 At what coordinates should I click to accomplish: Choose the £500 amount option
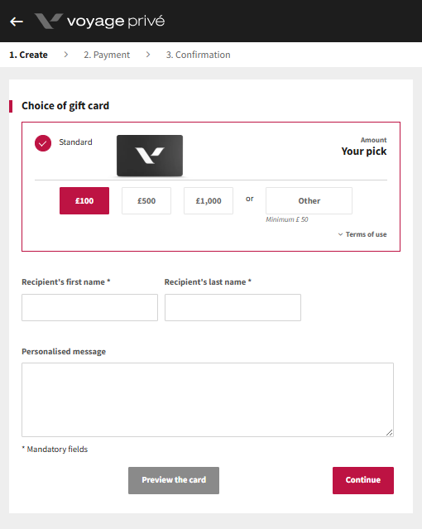(x=146, y=200)
